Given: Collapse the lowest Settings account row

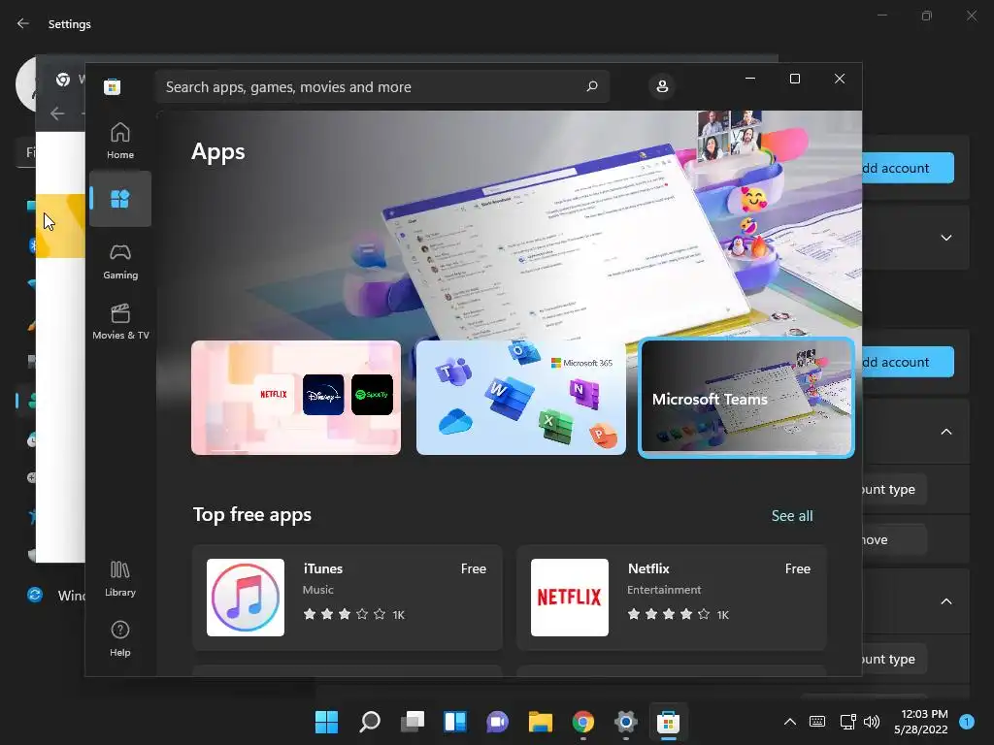Looking at the screenshot, I should (945, 601).
